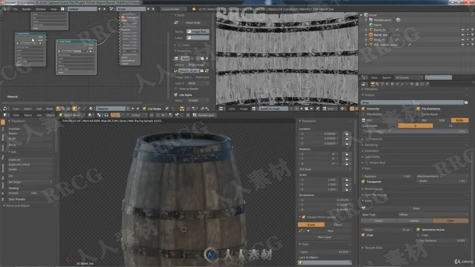Click the World globe icon in outliner
Image resolution: width=475 pixels, height=267 pixels.
(x=371, y=25)
